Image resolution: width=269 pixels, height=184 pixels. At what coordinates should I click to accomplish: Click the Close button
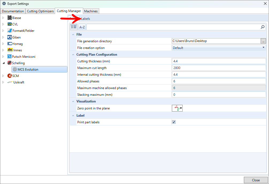tap(256, 180)
